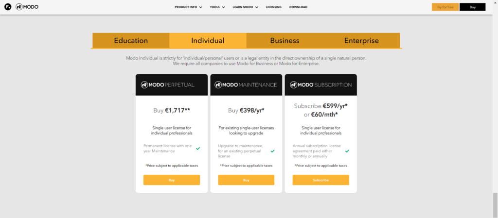Click tax note under Subscription card

pos(321,166)
